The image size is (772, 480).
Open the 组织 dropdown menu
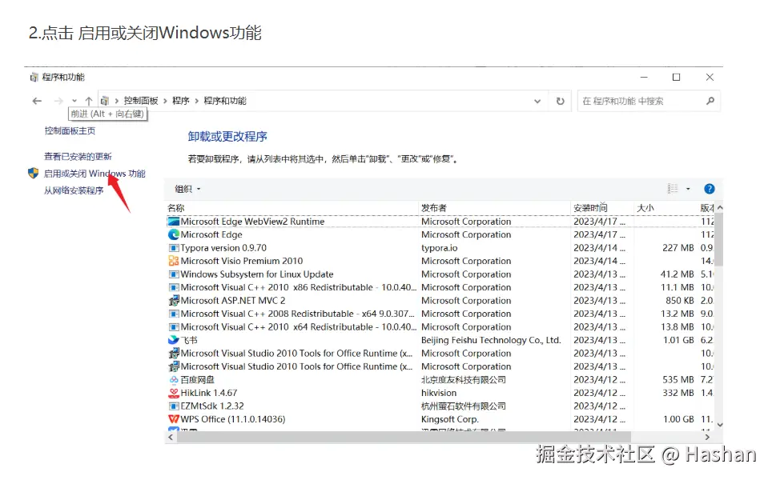click(187, 189)
